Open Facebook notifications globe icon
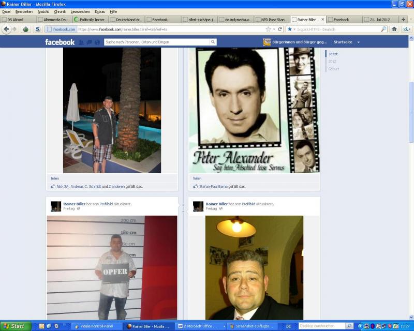The width and height of the screenshot is (414, 331). point(97,42)
